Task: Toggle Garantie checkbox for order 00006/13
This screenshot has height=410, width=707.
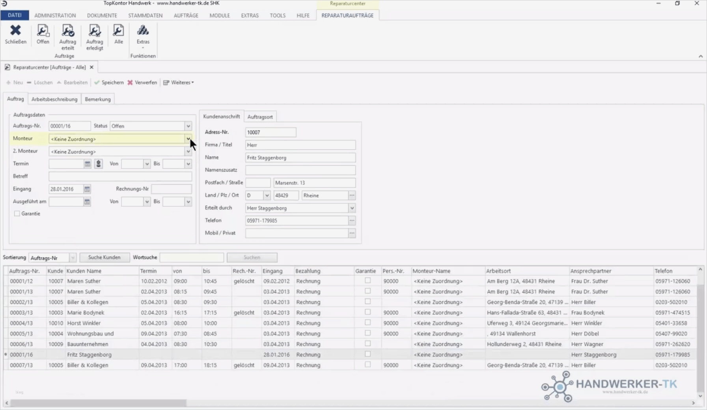Action: point(367,343)
